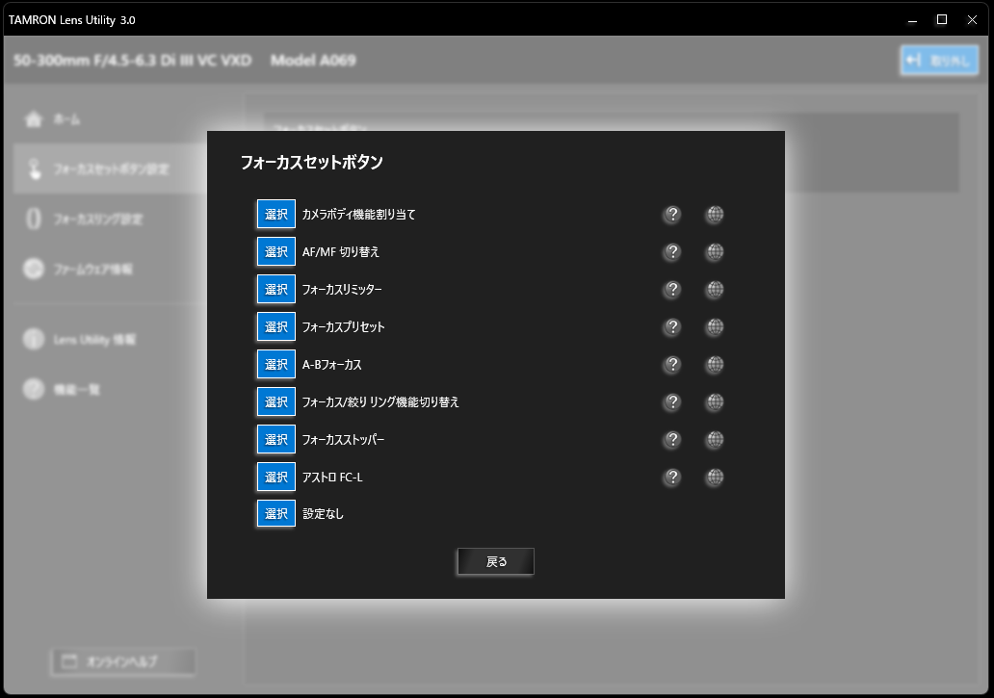Open globe link for フォーカス/絞りリング機能切り替え
The image size is (994, 698).
point(714,402)
